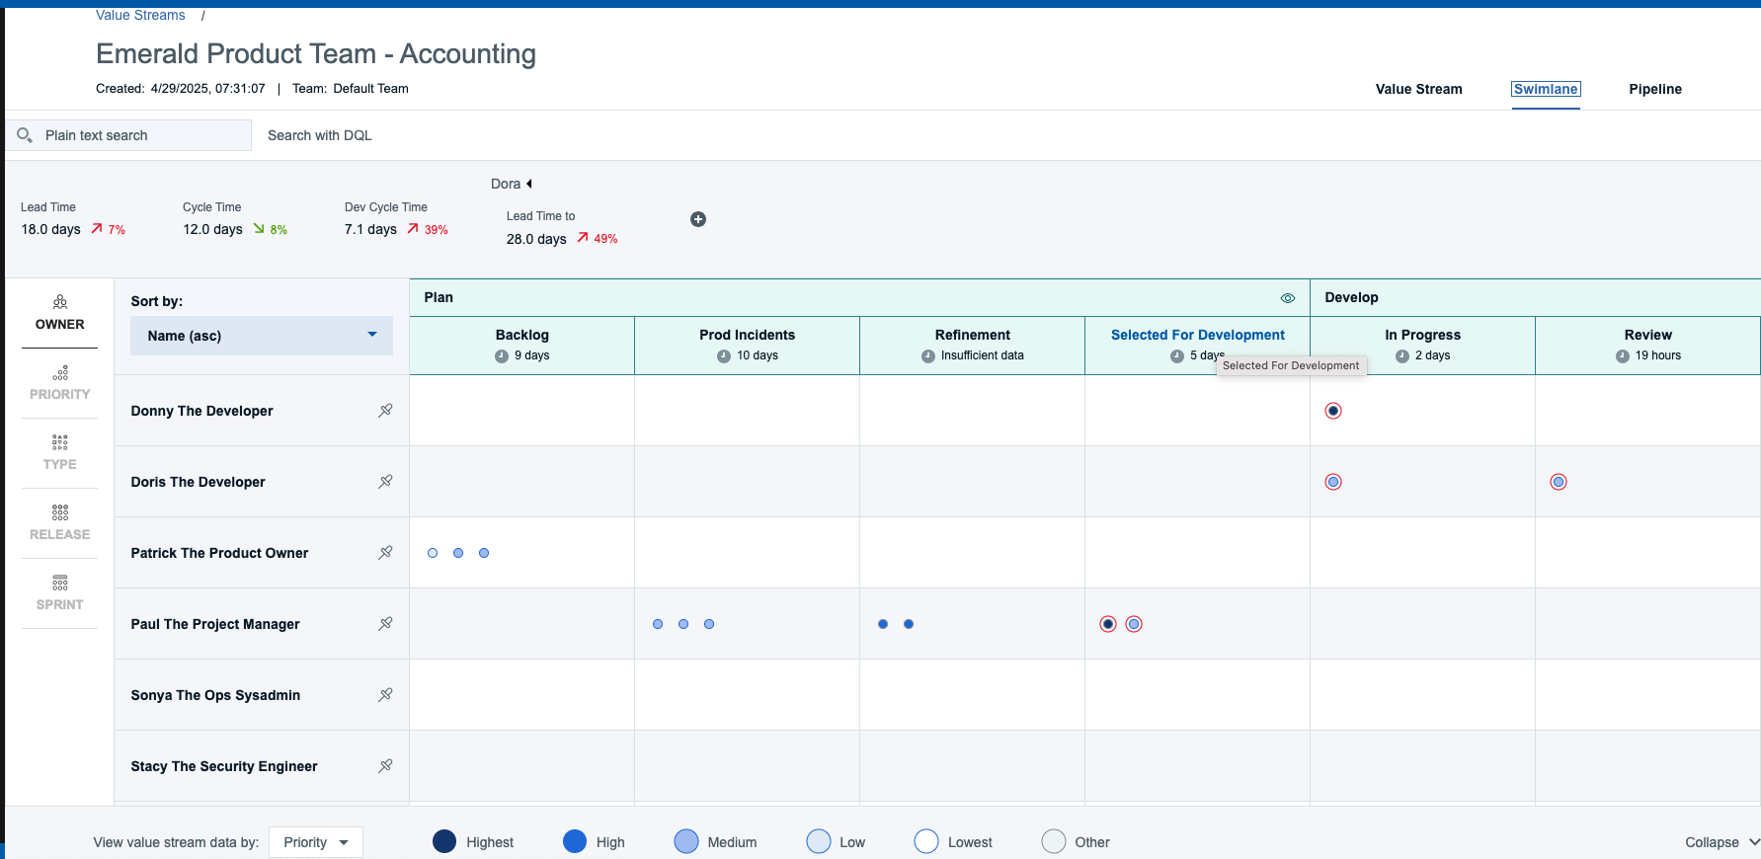Group swimlanes by SPRINT
The width and height of the screenshot is (1761, 859).
(x=60, y=592)
